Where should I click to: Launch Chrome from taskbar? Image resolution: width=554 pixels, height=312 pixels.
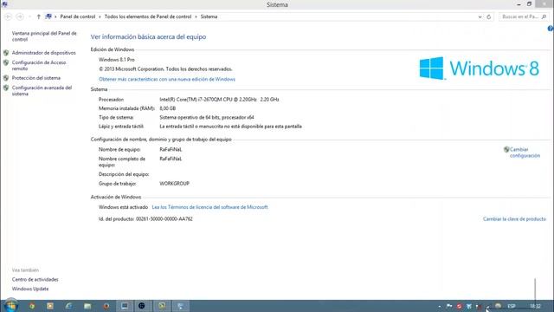(x=32, y=306)
